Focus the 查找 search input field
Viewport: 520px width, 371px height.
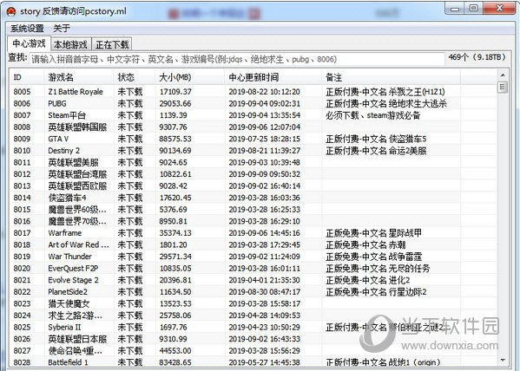[x=237, y=59]
